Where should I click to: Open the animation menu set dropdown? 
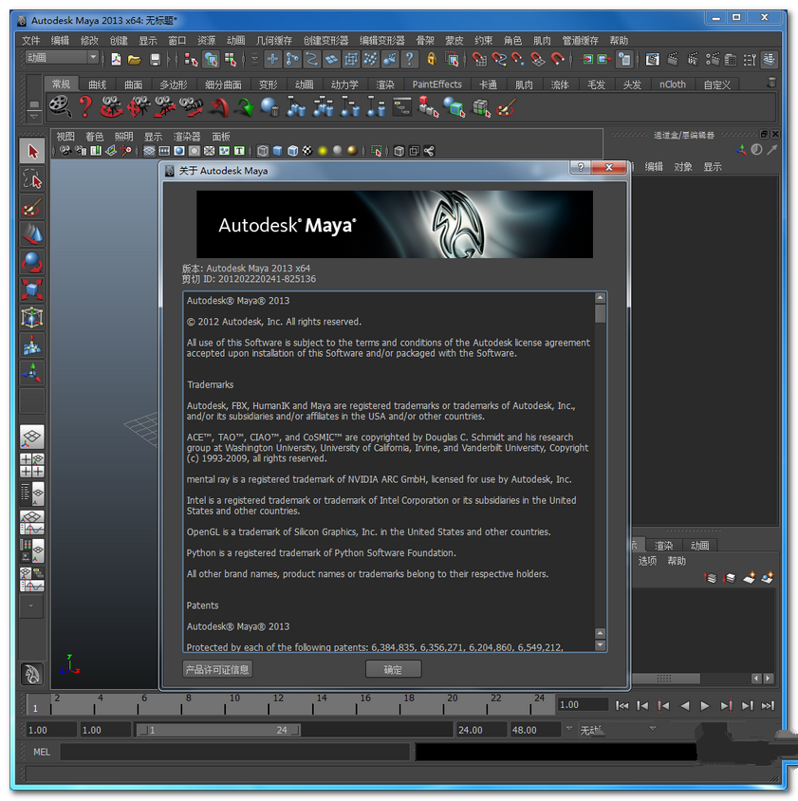93,57
